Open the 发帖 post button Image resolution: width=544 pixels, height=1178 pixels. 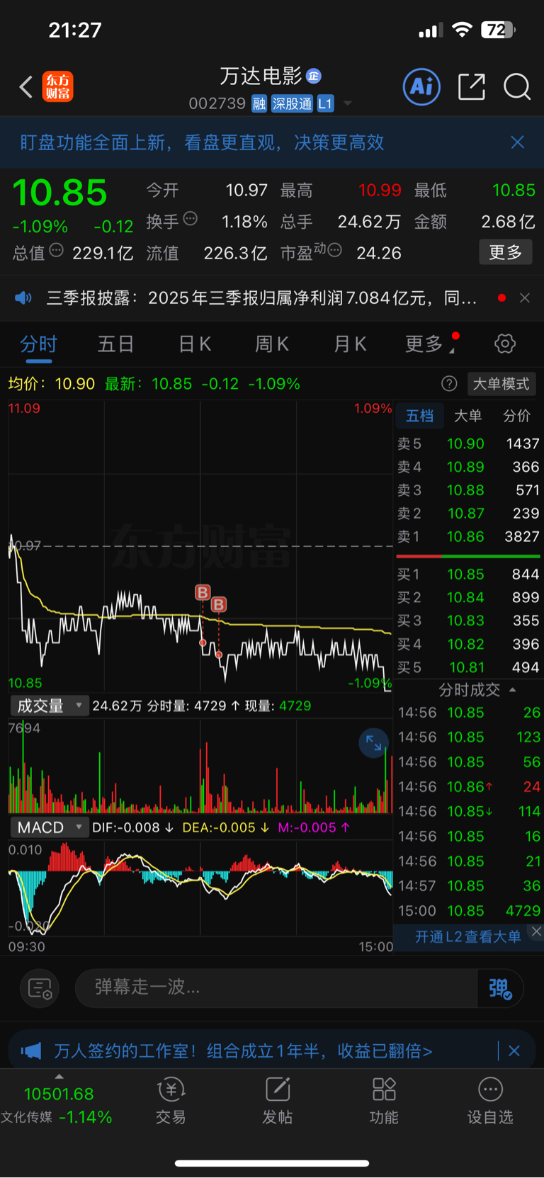point(278,1101)
